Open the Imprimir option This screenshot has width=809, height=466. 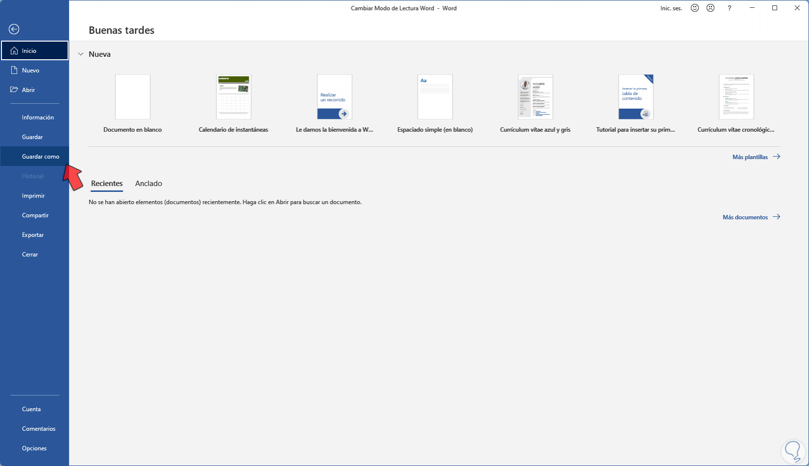(x=34, y=196)
